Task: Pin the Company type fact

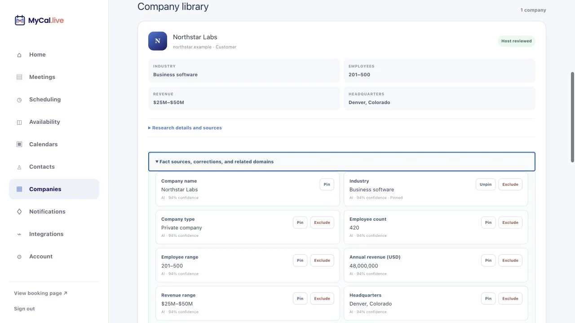Action: (x=300, y=223)
